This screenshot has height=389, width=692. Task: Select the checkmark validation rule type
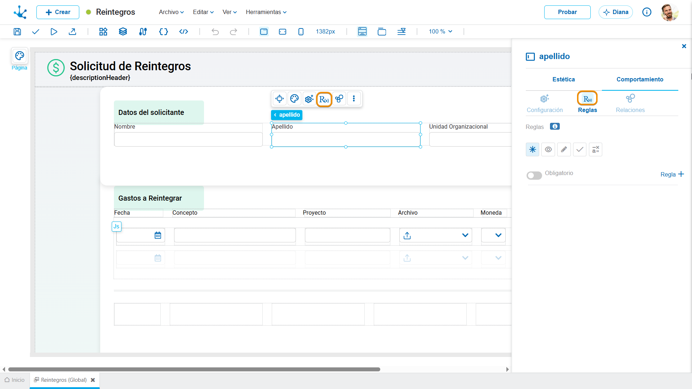tap(580, 149)
